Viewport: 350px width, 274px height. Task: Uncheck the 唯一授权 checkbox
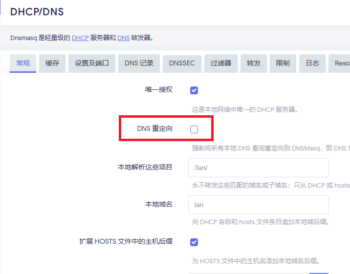pyautogui.click(x=194, y=90)
